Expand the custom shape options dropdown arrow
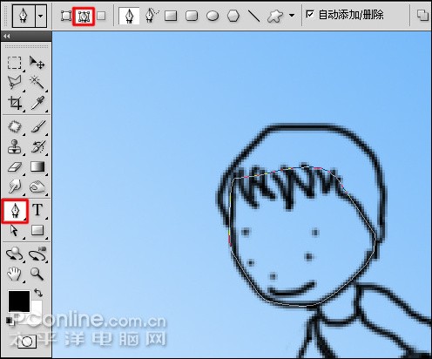Image resolution: width=432 pixels, height=359 pixels. [x=292, y=16]
